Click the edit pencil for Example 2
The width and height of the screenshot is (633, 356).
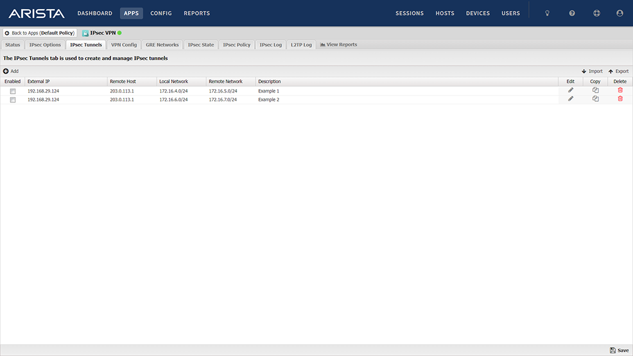tap(570, 98)
